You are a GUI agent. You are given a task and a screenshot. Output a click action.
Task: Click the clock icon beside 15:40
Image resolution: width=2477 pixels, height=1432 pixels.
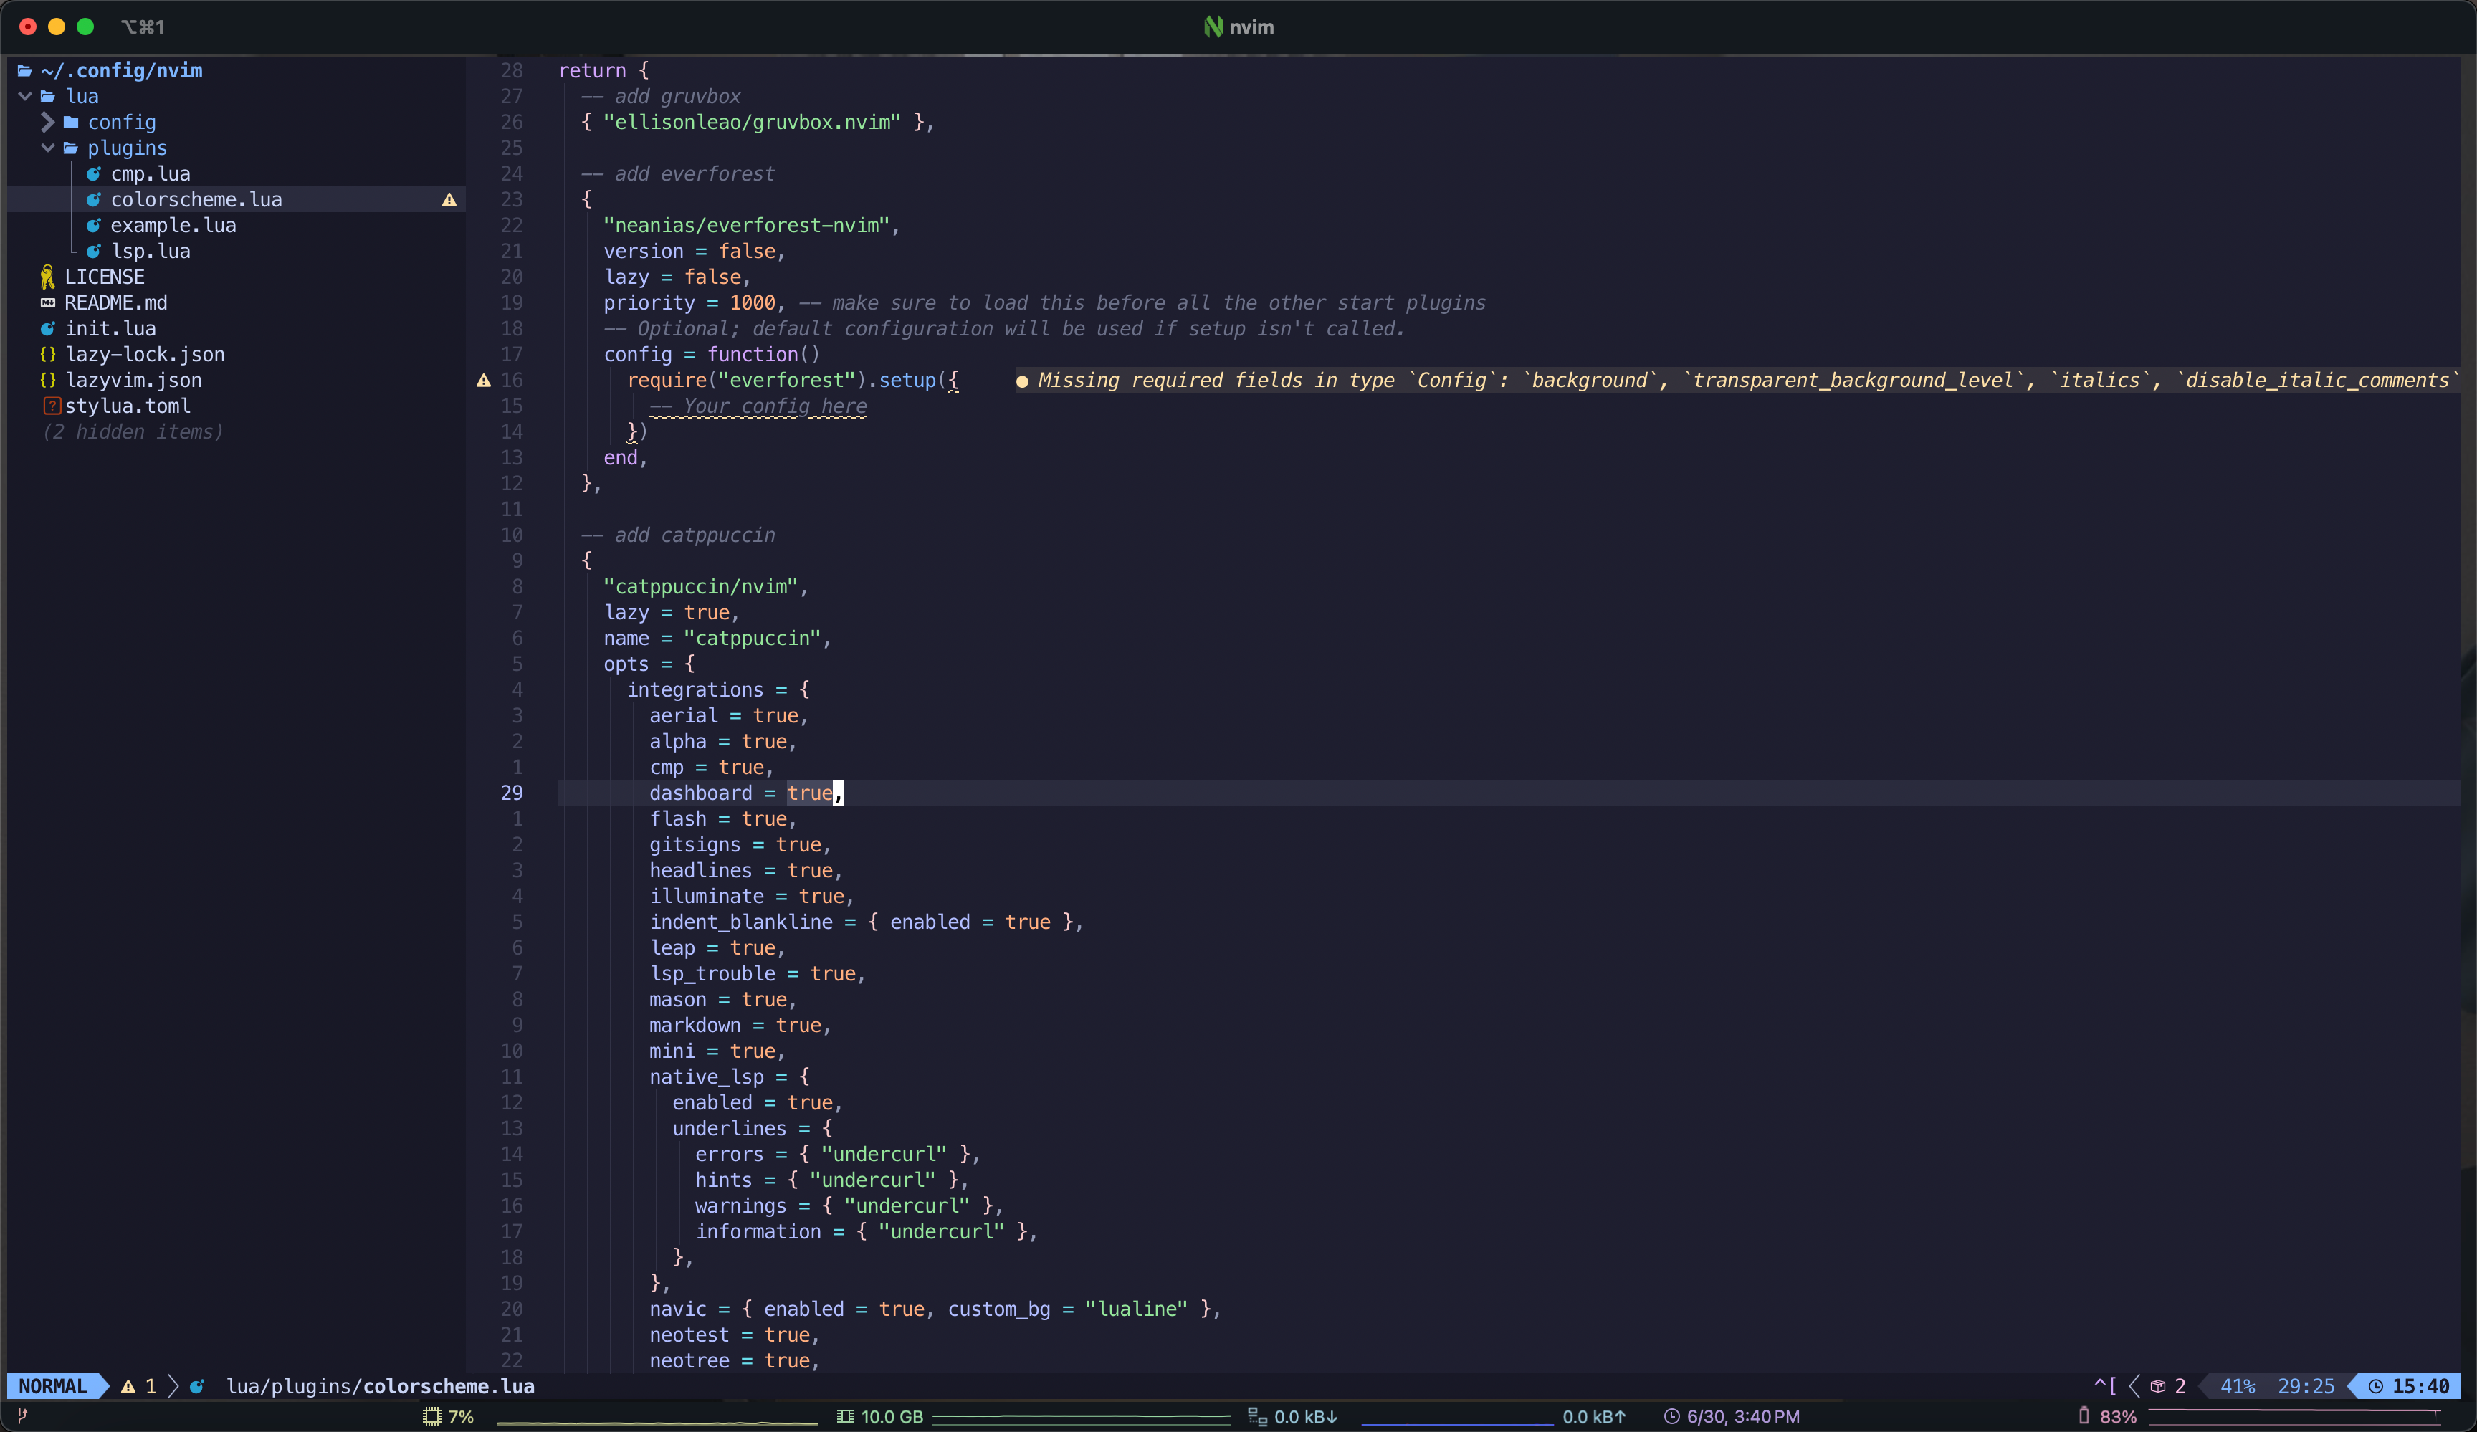click(2376, 1386)
